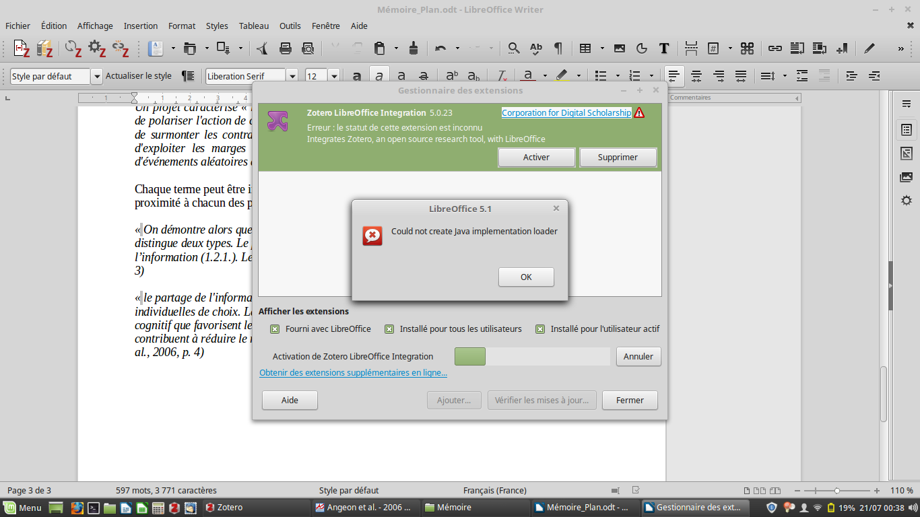The height and width of the screenshot is (517, 920).
Task: Expand the numbered list dropdown arrow
Action: tap(651, 76)
